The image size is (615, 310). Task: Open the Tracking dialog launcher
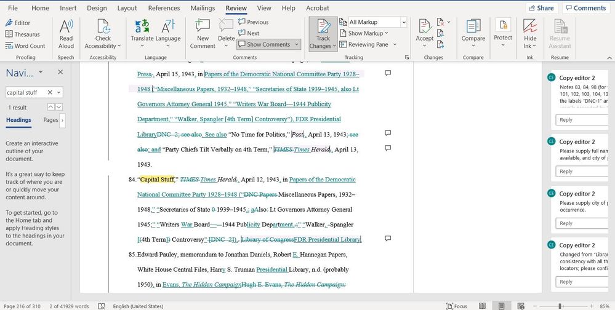[407, 57]
